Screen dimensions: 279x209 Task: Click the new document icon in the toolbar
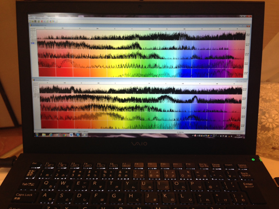(30, 21)
